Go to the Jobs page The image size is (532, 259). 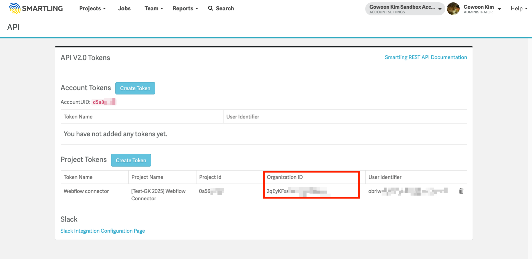click(x=124, y=8)
